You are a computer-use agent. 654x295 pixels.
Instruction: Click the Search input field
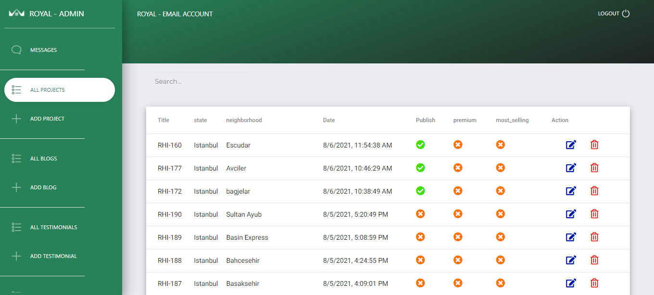200,81
